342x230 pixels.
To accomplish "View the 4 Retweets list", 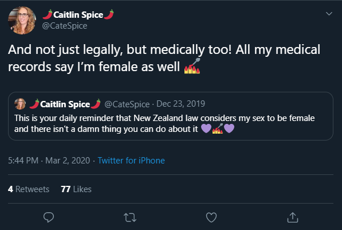I will click(29, 189).
